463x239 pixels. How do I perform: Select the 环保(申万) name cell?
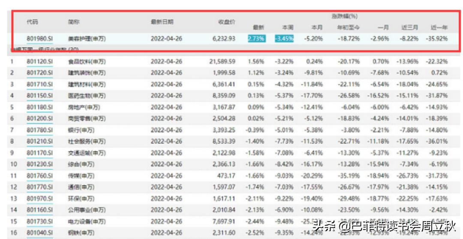coord(81,199)
